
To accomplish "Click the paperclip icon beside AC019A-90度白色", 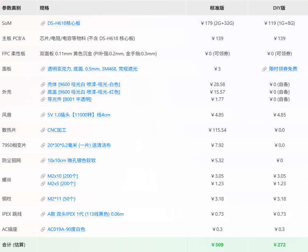I will click(42, 229).
